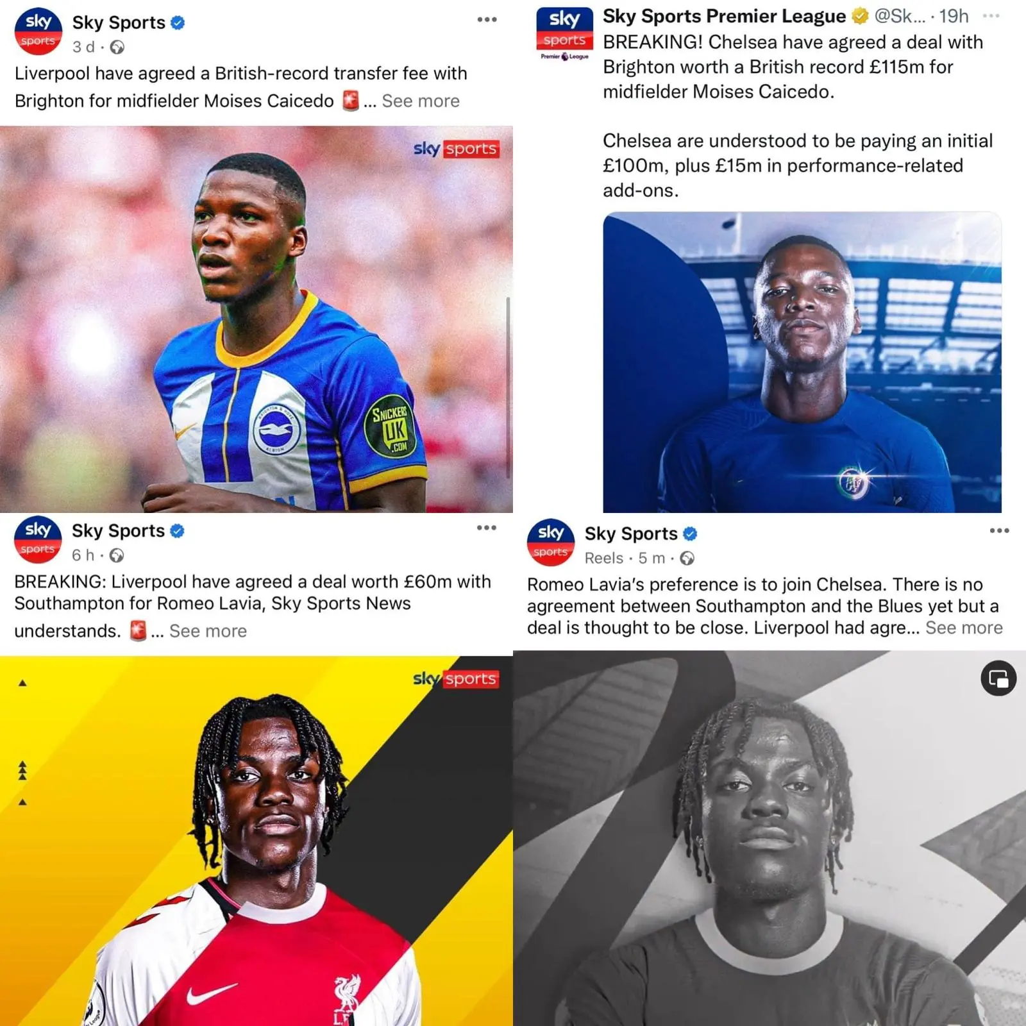Expand 'See more' on Caicedo Brighton post
The width and height of the screenshot is (1026, 1026).
tap(421, 101)
